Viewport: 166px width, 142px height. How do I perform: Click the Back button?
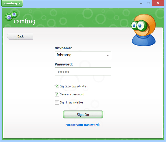[x=20, y=36]
